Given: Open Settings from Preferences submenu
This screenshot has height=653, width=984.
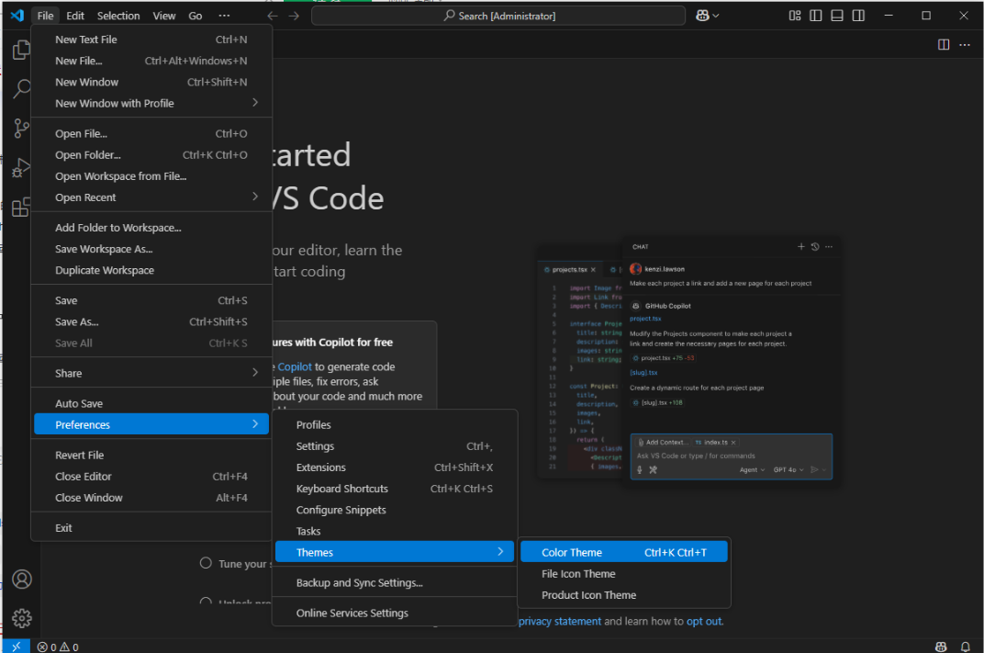Looking at the screenshot, I should (394, 445).
